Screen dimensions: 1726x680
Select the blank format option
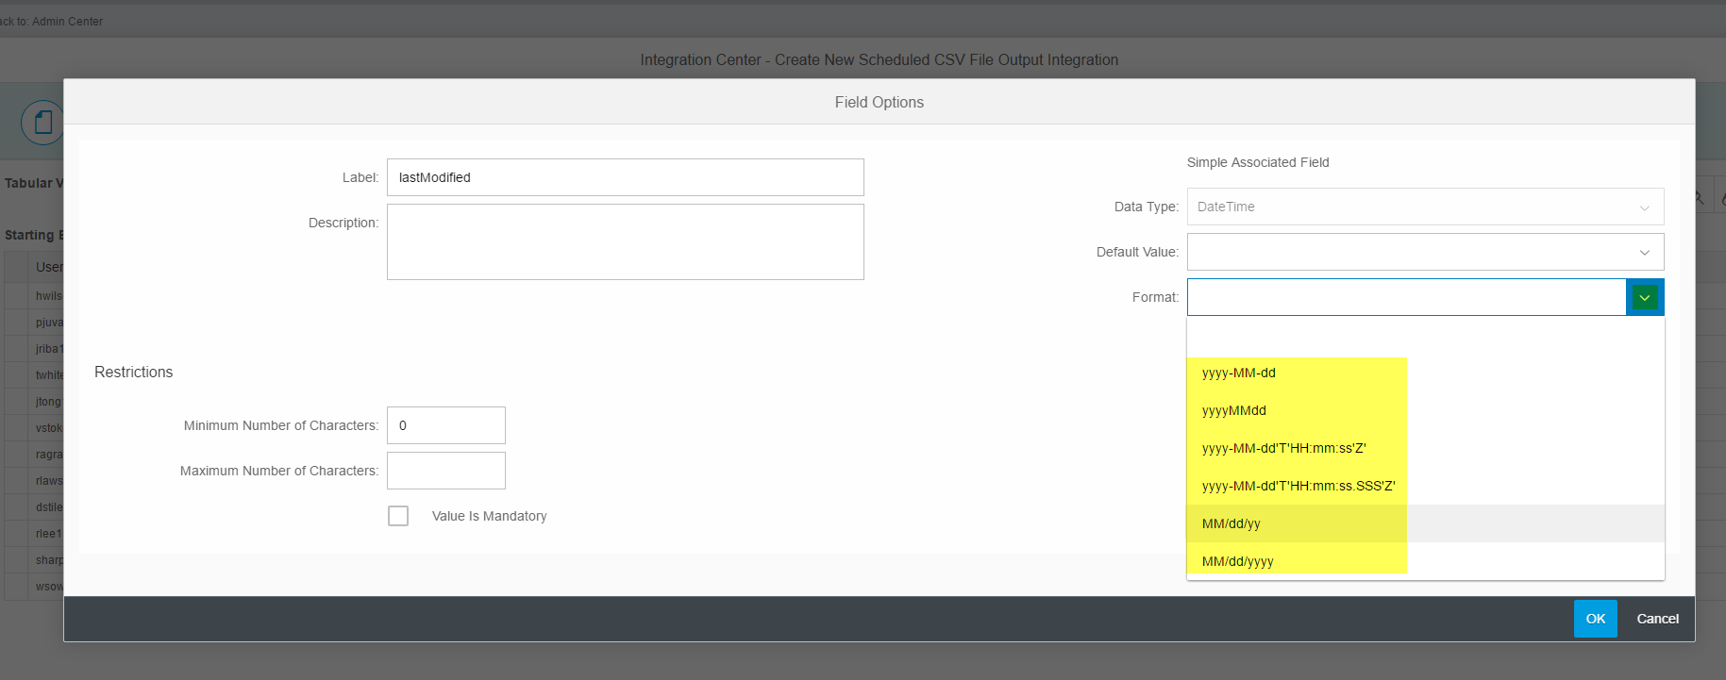1425,336
